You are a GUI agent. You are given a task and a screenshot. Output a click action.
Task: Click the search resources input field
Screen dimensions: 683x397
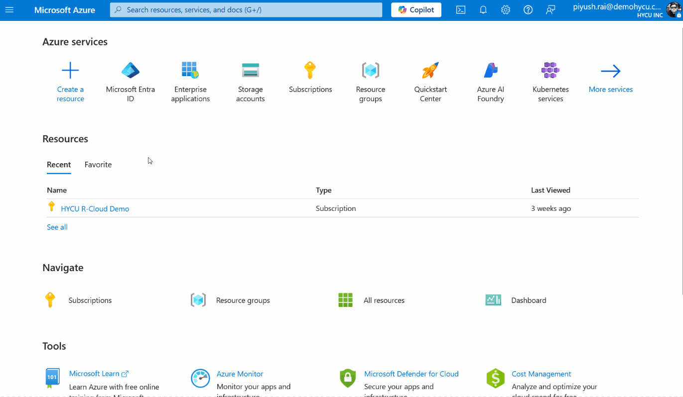click(246, 10)
